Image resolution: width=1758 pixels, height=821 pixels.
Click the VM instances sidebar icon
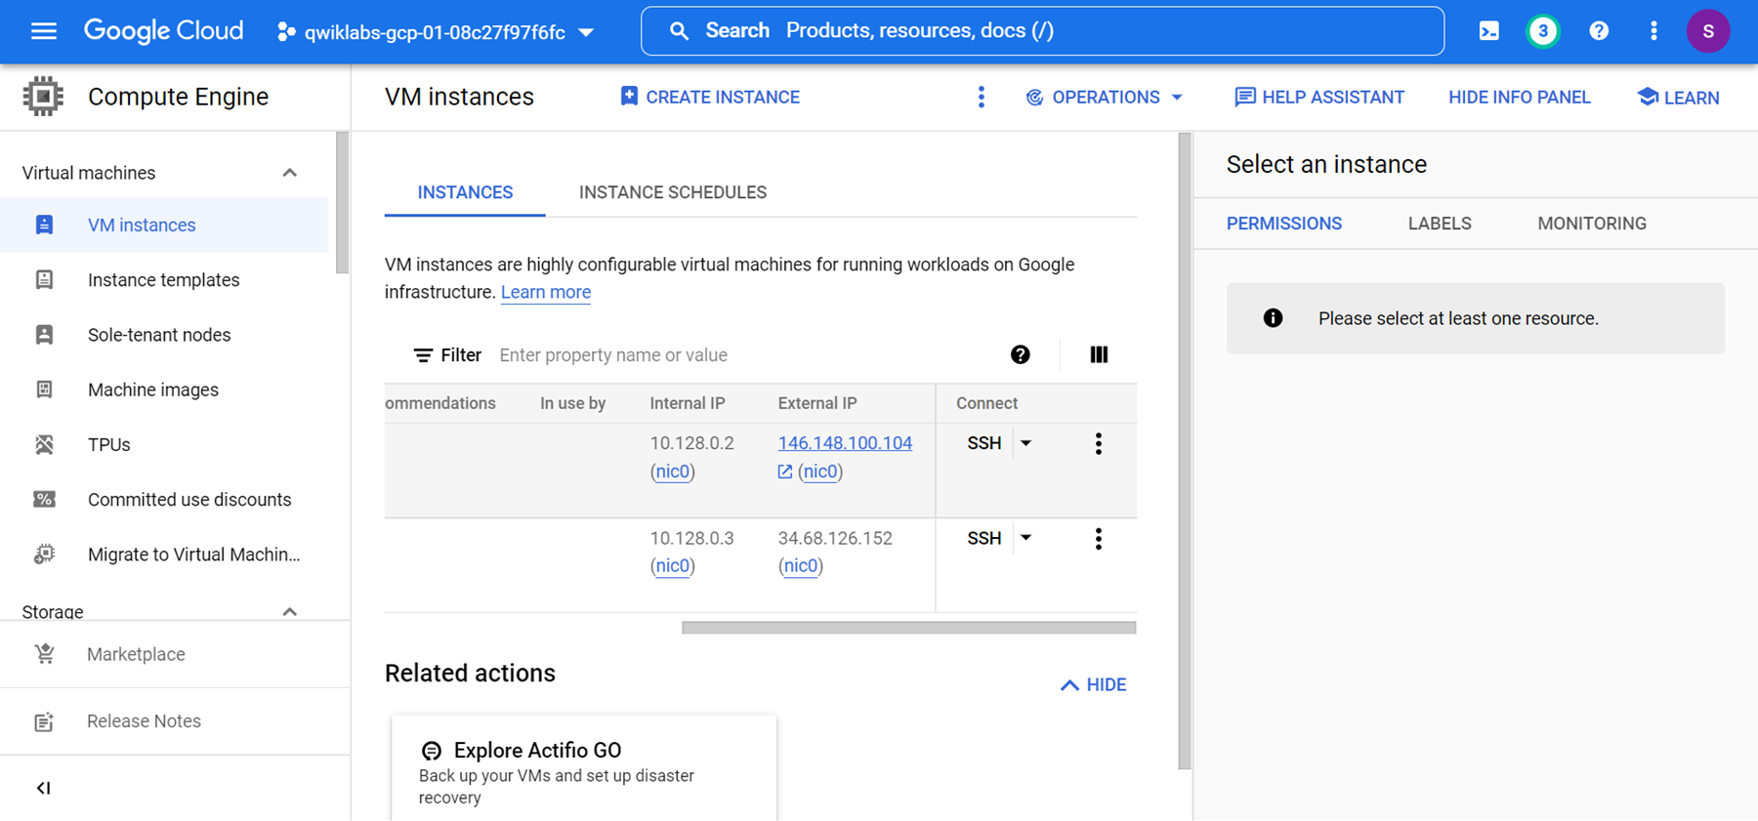click(x=44, y=226)
